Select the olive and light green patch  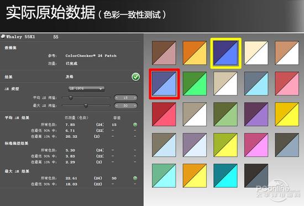point(226,114)
